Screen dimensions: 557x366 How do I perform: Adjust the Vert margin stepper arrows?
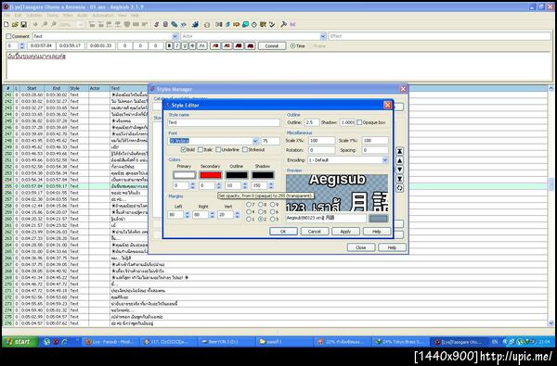pyautogui.click(x=237, y=215)
